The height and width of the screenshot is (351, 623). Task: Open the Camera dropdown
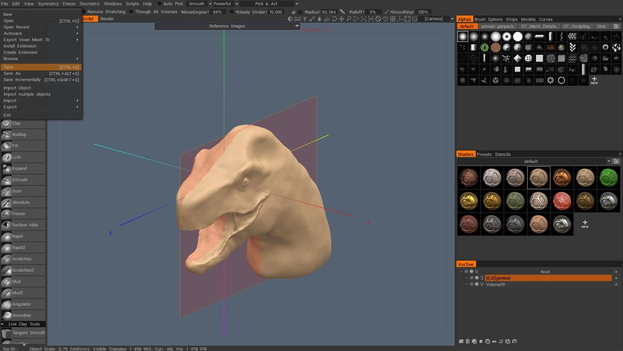(x=437, y=19)
